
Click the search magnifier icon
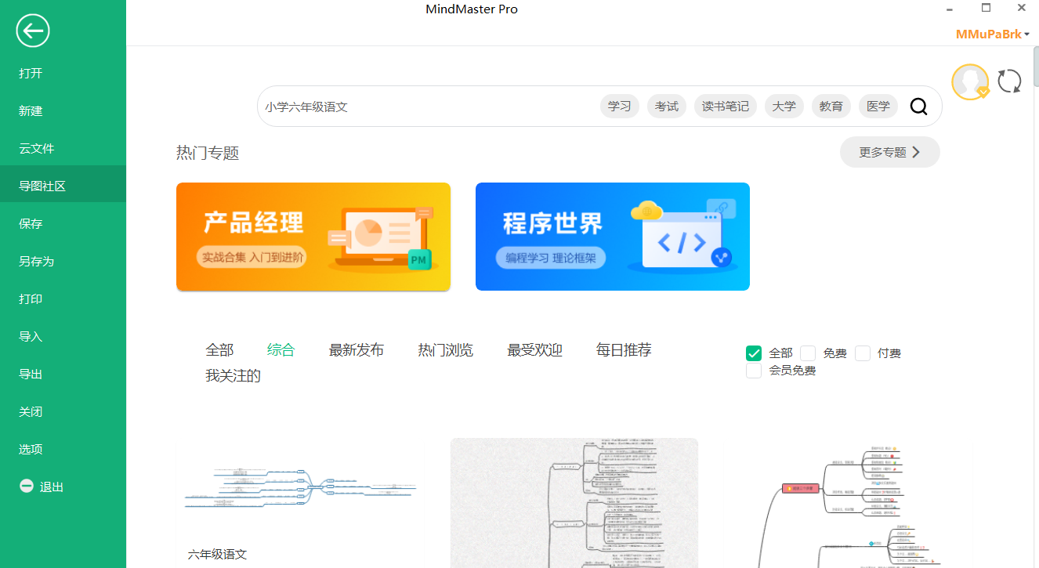[919, 107]
